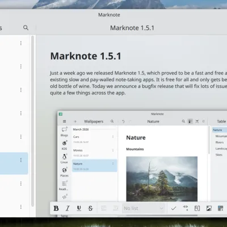Click the paragraph starting Just a week ago

[x=138, y=83]
